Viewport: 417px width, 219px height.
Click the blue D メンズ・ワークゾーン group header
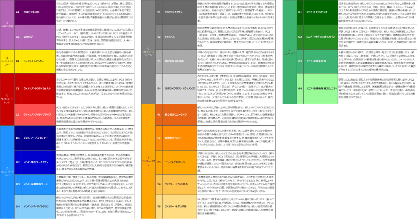pyautogui.click(x=7, y=172)
